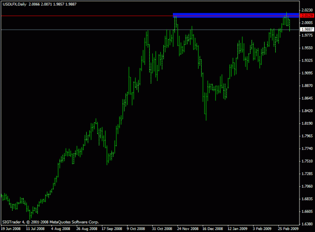315x232 pixels.
Task: Click the 24 Nov 2008 date label
Action: pos(187,228)
